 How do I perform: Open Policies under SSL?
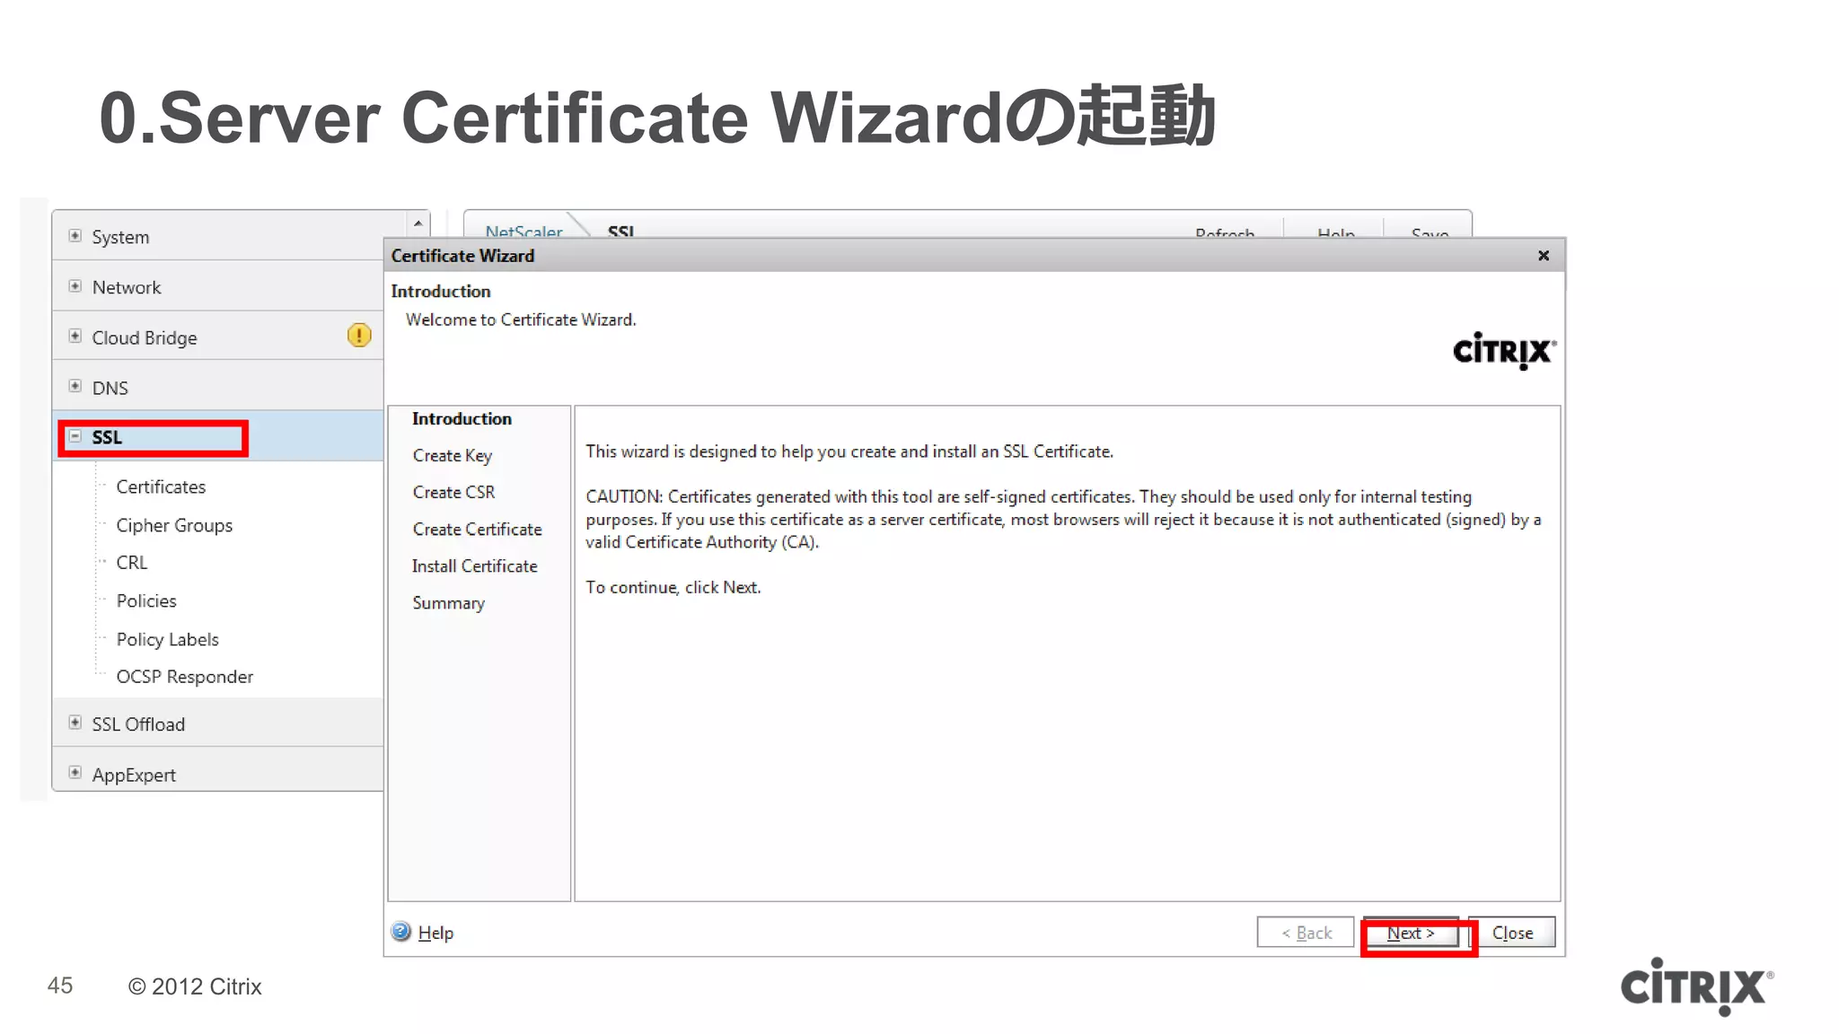tap(146, 600)
